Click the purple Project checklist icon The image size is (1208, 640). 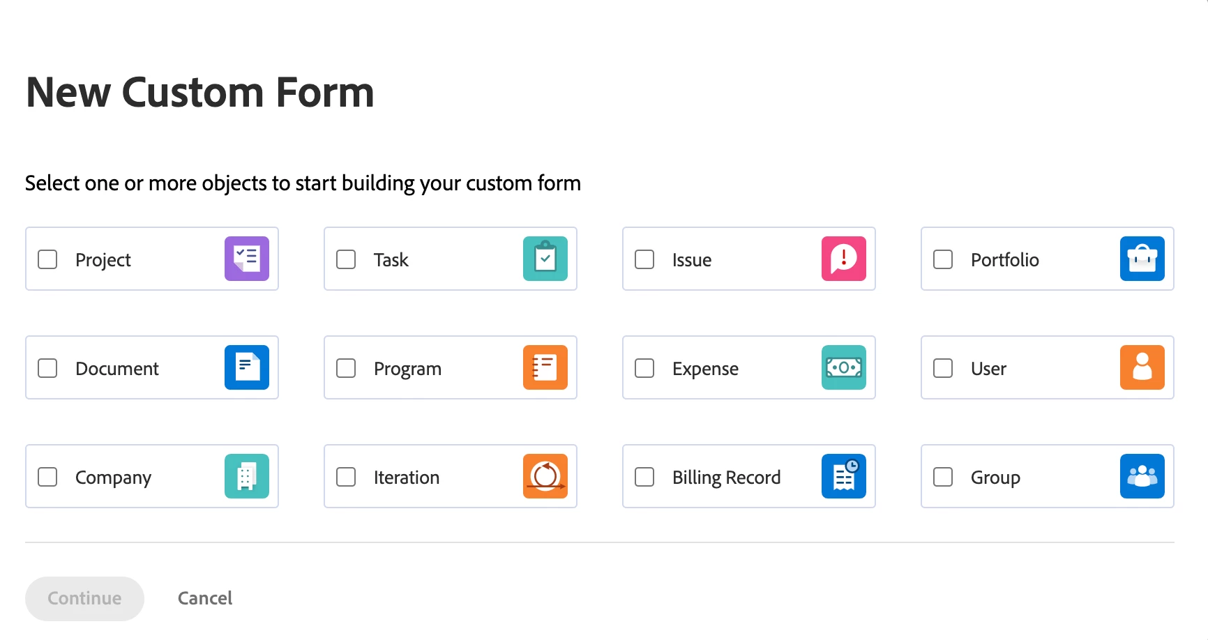coord(247,259)
